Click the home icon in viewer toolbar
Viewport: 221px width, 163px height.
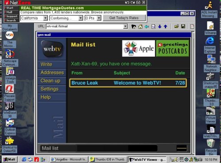pyautogui.click(x=140, y=27)
